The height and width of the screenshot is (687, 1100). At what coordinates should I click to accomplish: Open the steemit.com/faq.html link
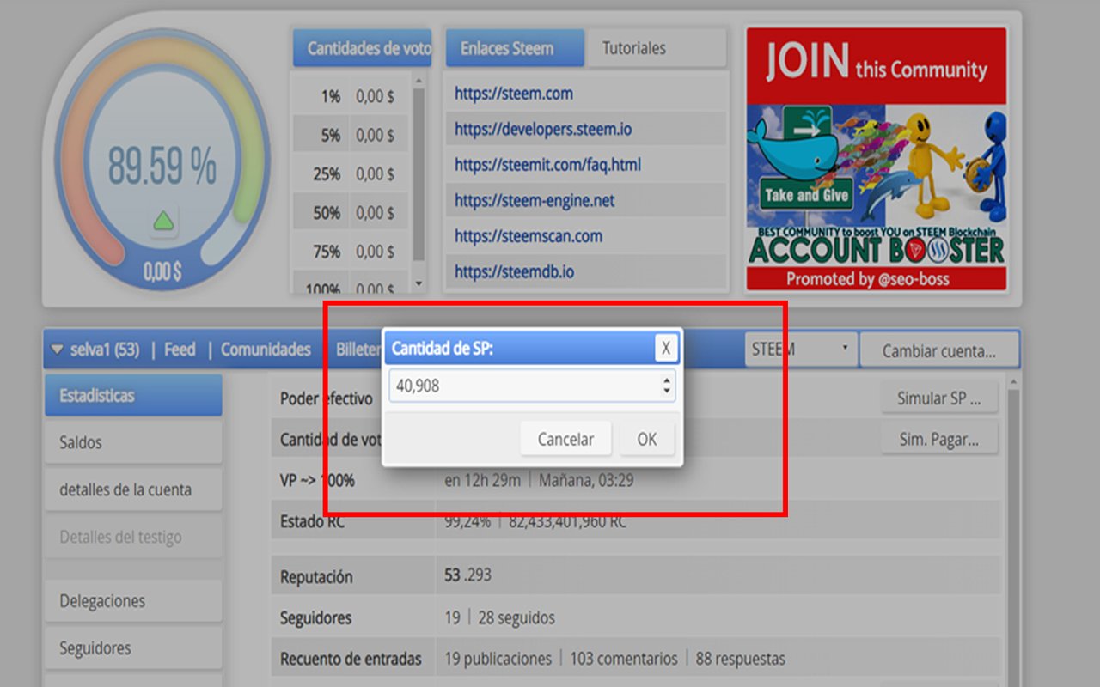click(x=547, y=164)
